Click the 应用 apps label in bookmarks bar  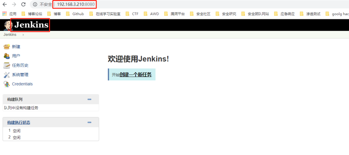click(13, 14)
